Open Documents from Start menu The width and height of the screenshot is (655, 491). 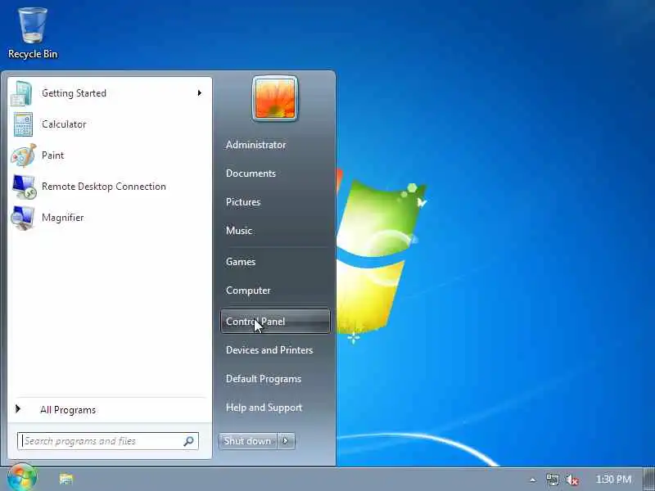[251, 173]
